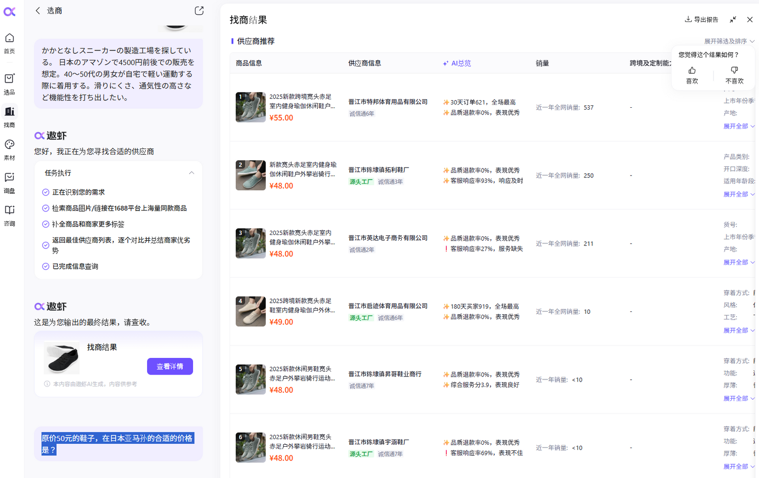Collapse the 任务执行 task panel
This screenshot has height=478, width=759.
pos(192,173)
